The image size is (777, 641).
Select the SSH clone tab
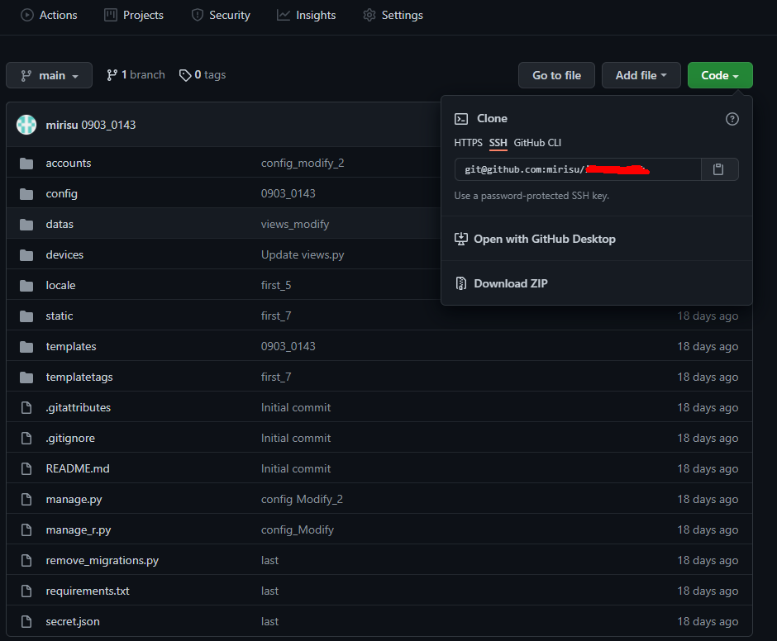498,143
